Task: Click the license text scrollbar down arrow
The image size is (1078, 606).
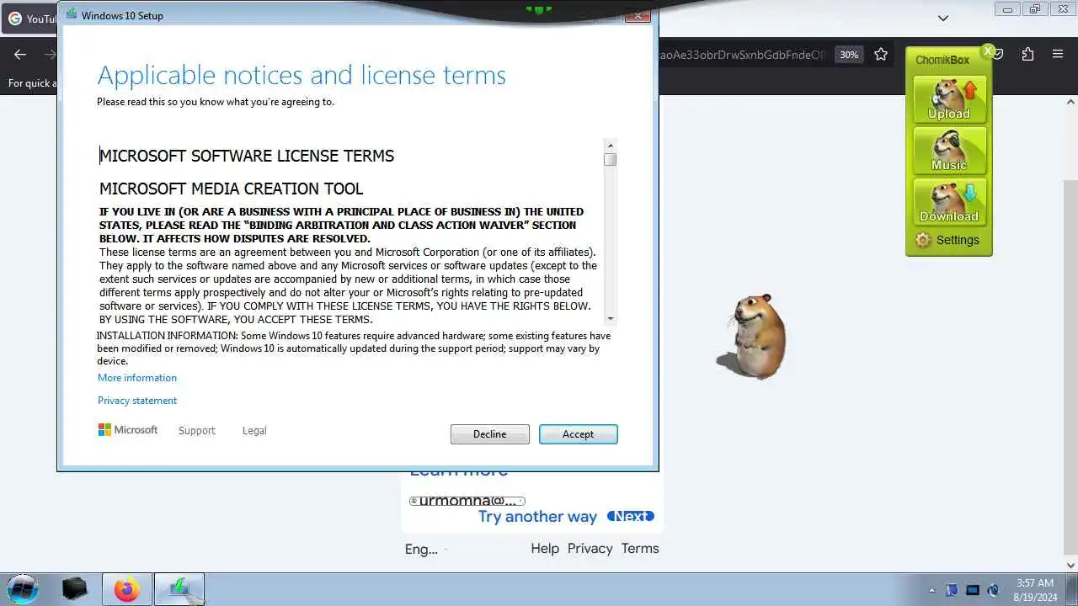Action: [611, 319]
